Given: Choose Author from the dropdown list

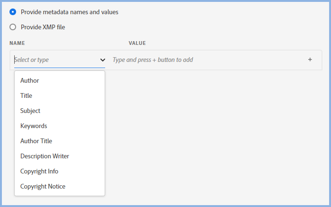Looking at the screenshot, I should 30,80.
